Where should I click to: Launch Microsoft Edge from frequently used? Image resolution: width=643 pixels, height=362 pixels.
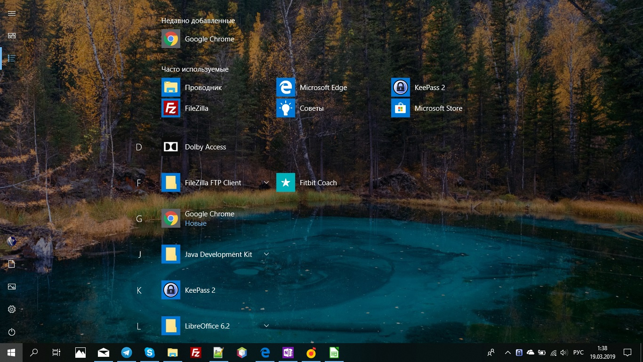[312, 87]
